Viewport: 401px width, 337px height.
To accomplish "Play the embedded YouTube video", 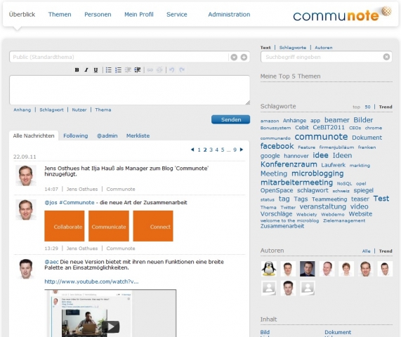I will 110,326.
